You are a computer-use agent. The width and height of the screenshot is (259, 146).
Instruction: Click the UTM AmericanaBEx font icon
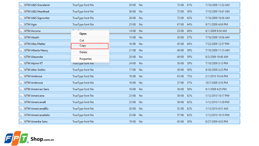coord(21,108)
